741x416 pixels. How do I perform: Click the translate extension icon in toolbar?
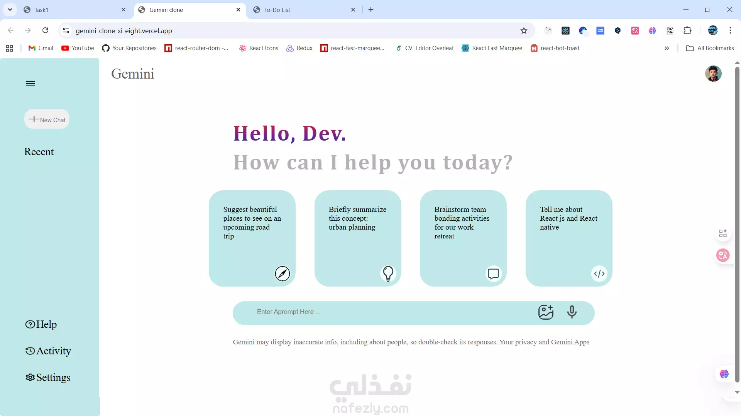tap(635, 30)
